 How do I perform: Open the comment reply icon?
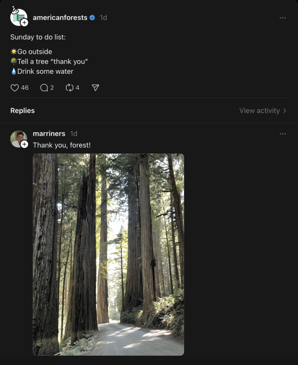pyautogui.click(x=43, y=88)
